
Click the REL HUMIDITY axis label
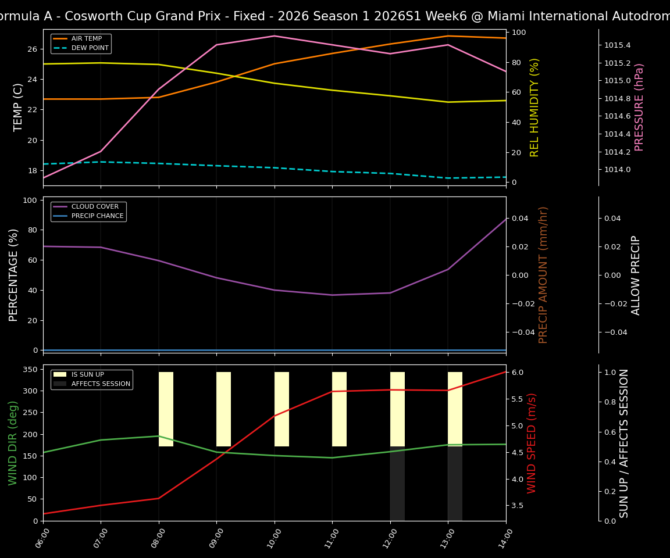pyautogui.click(x=533, y=106)
